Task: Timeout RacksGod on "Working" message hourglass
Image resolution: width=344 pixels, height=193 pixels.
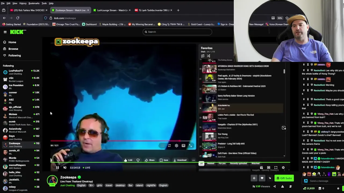Action: pos(308,85)
